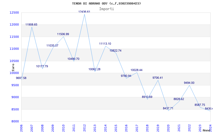Click y-axis tick 10000
The image size is (213, 133).
tap(14, 73)
